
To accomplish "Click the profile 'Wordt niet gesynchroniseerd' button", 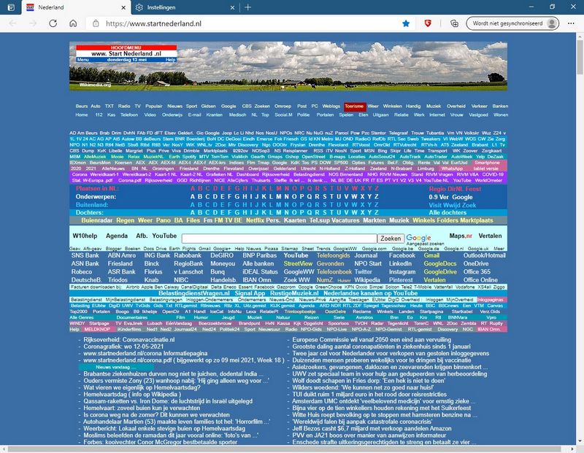I will click(512, 23).
